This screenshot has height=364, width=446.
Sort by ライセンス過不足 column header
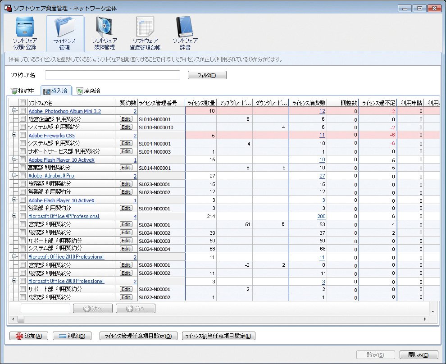pos(378,103)
